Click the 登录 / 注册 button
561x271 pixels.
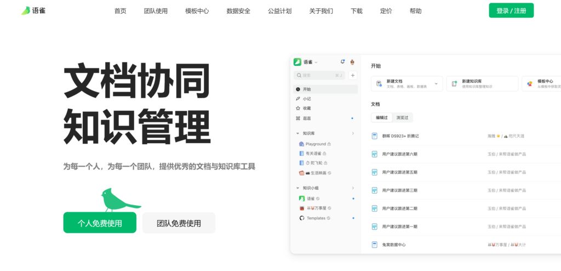[x=511, y=10]
